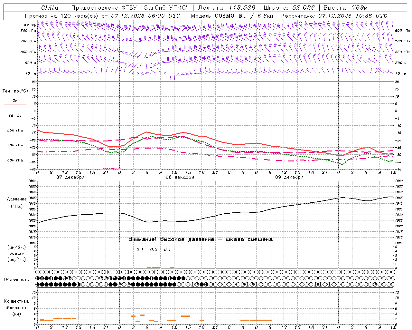Viewport: 412px width, 330px height.
Task: Click the "09 декабря" date label
Action: 289,177
